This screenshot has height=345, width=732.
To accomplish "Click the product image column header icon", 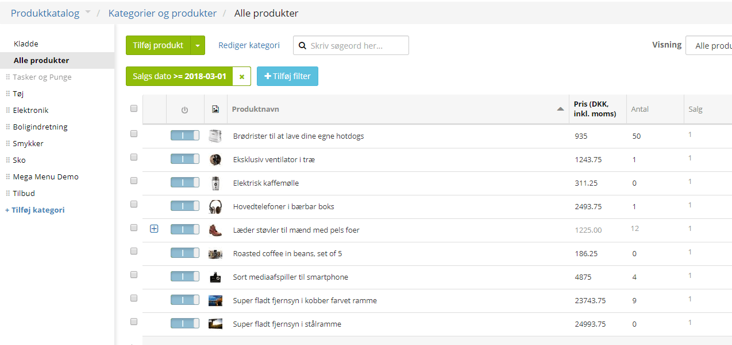I will click(x=215, y=109).
